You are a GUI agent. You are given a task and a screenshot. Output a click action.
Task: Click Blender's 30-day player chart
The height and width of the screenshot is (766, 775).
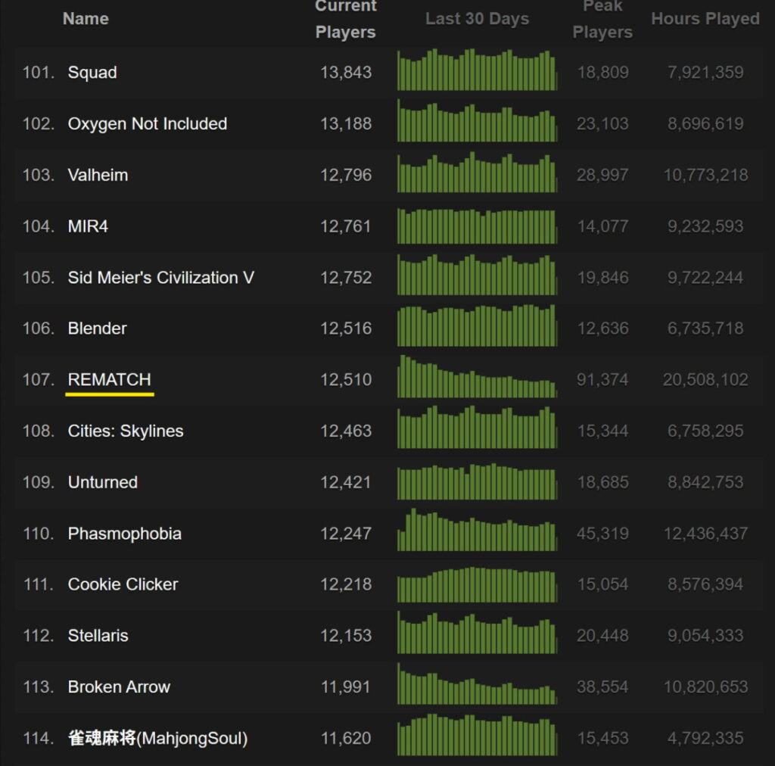point(477,325)
